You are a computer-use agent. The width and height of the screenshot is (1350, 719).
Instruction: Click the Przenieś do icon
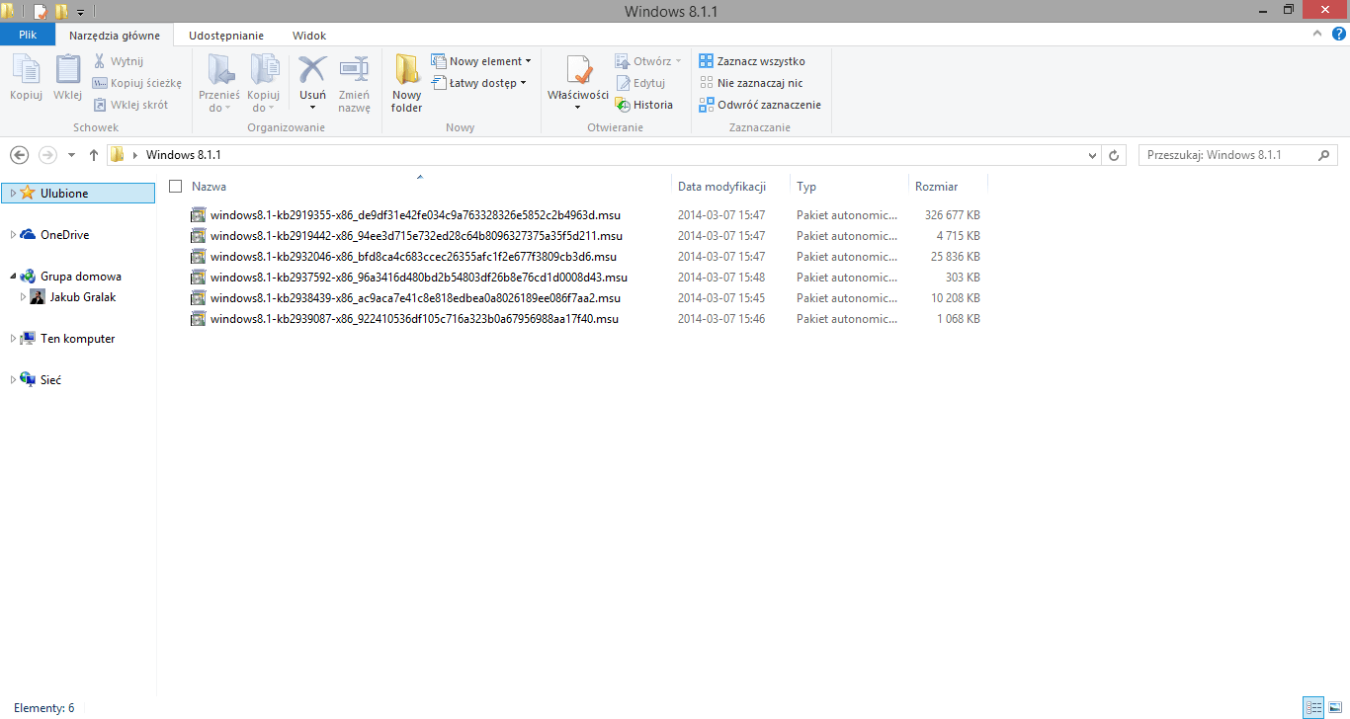[x=219, y=70]
